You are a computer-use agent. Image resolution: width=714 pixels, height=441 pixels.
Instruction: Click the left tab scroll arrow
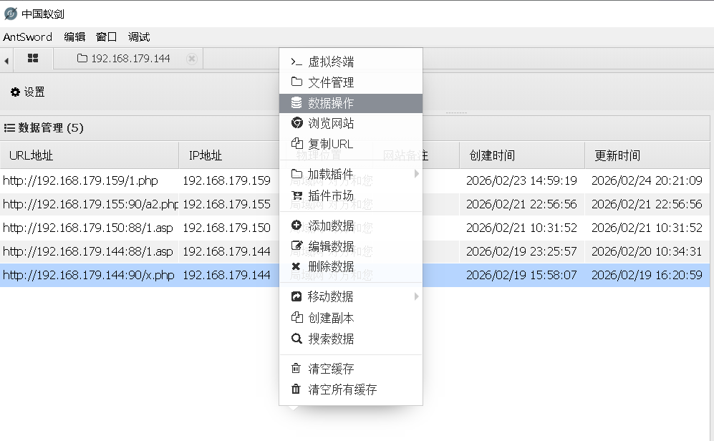click(x=6, y=61)
